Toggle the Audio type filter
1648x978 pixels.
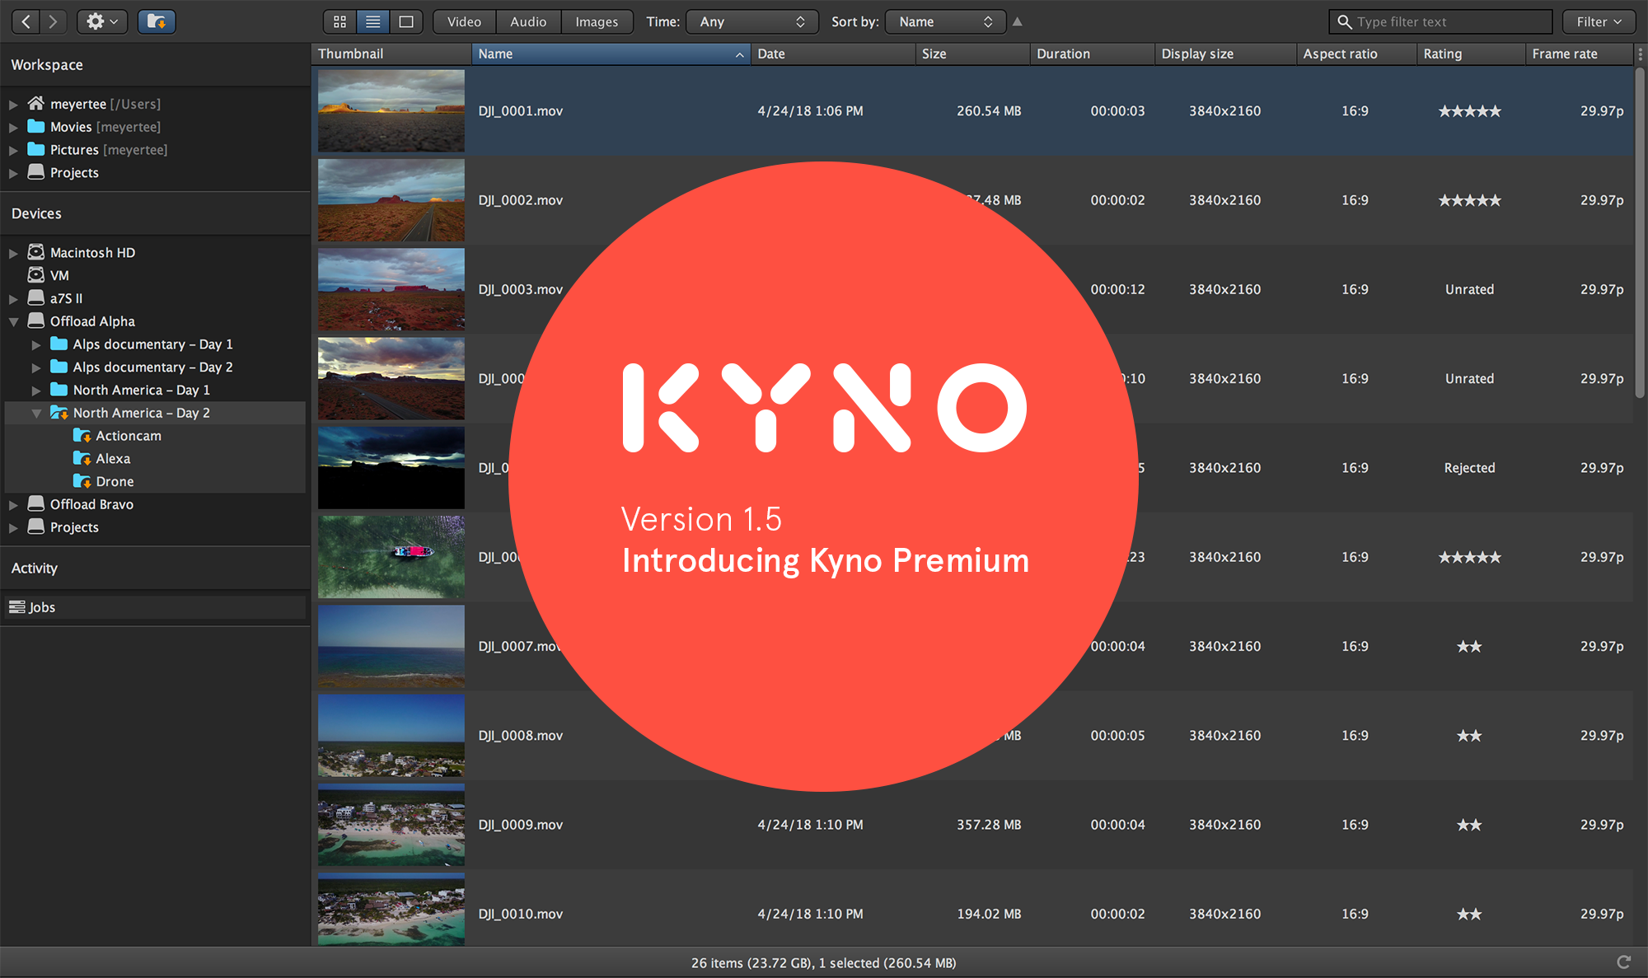[528, 21]
